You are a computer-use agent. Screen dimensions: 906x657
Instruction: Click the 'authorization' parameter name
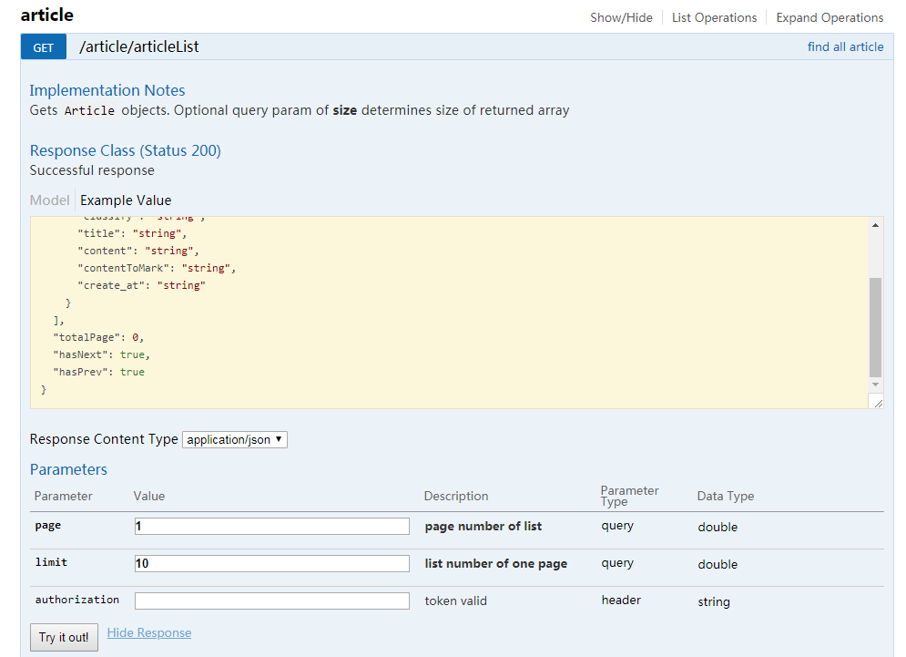[x=76, y=600]
